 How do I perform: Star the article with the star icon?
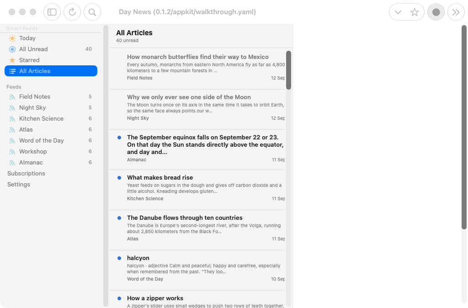pos(415,12)
